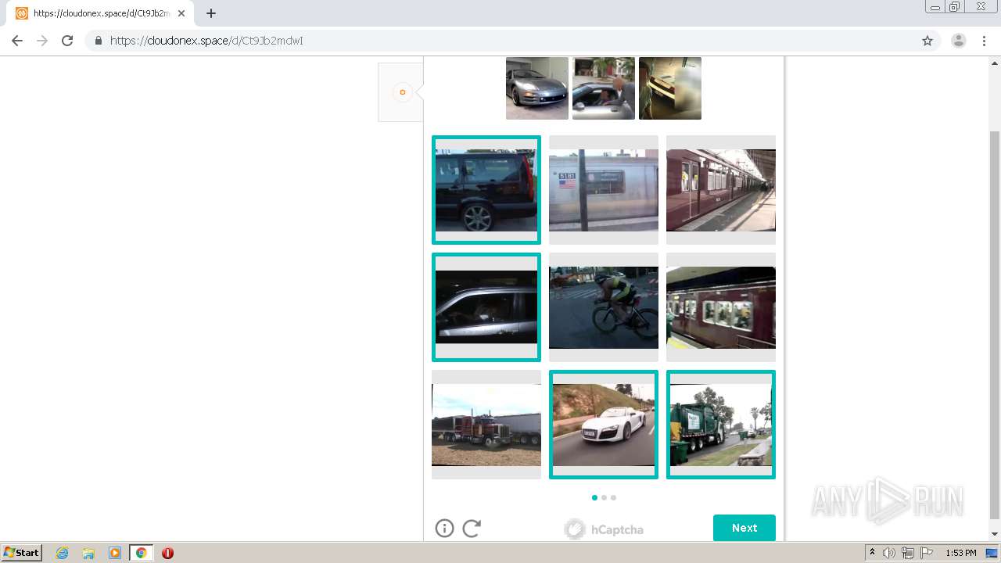1001x563 pixels.
Task: Click the Next button
Action: pyautogui.click(x=744, y=528)
